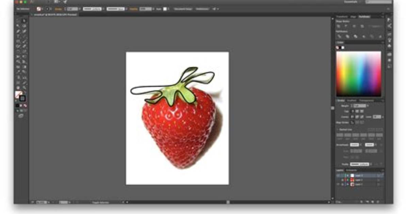
Task: Toggle visibility of Layer 1
Action: click(x=338, y=184)
